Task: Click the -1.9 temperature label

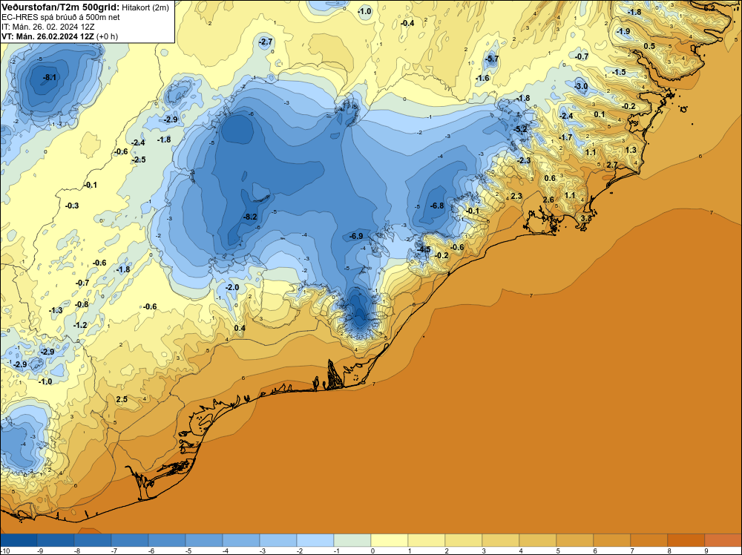Action: pyautogui.click(x=623, y=31)
